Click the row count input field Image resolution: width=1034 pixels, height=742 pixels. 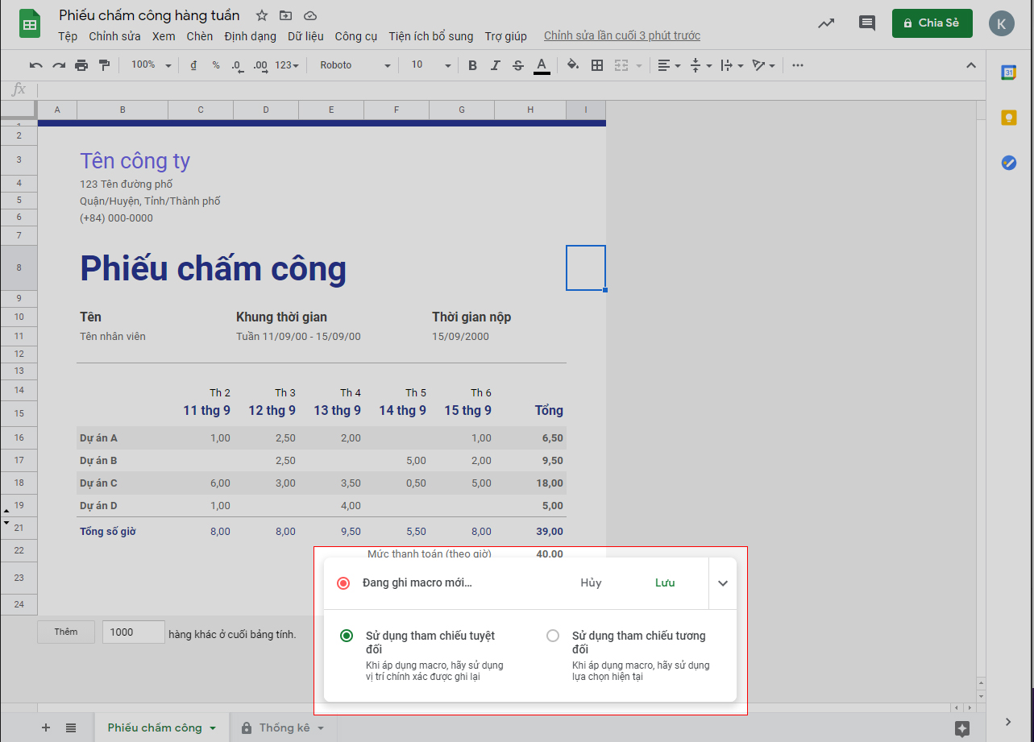(x=133, y=632)
